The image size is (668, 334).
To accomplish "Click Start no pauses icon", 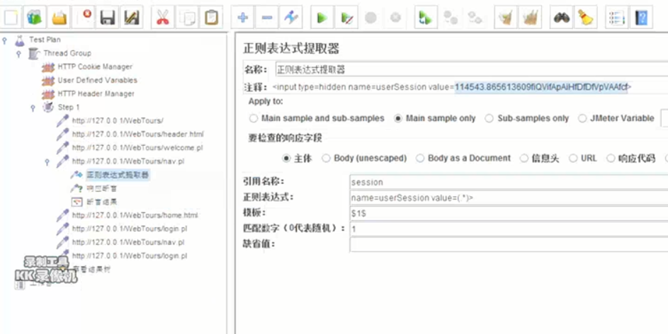I will click(x=346, y=18).
